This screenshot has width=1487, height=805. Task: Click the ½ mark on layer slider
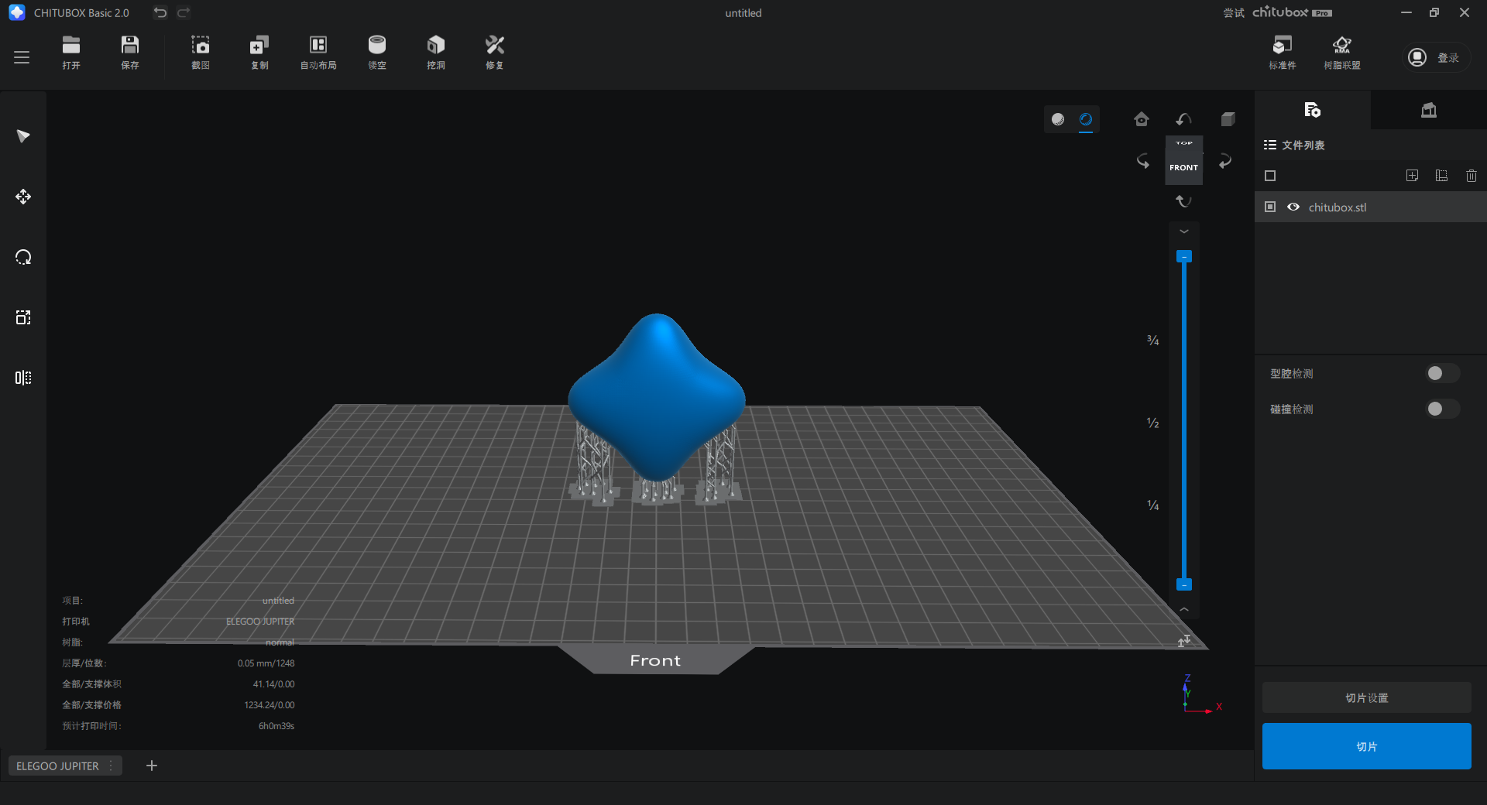click(x=1152, y=423)
